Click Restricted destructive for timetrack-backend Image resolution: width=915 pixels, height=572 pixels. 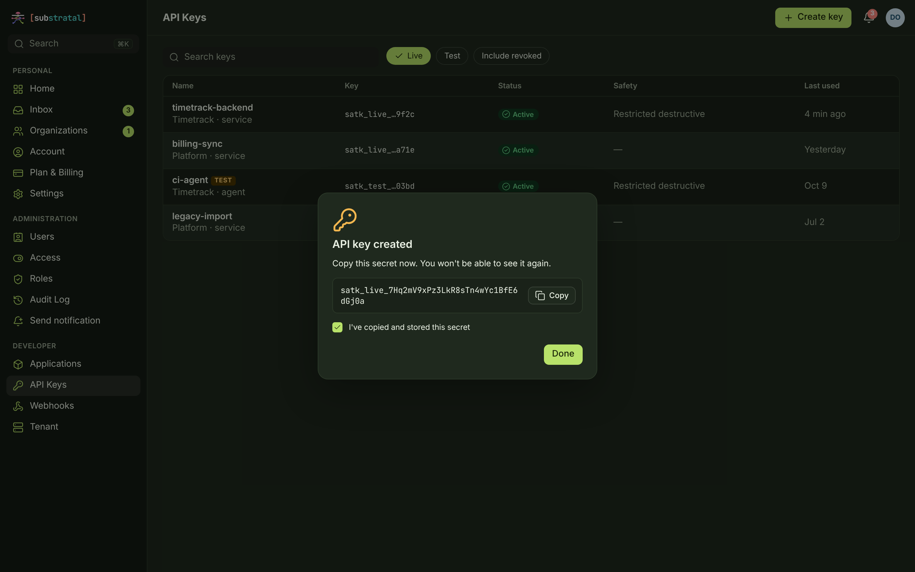point(659,114)
